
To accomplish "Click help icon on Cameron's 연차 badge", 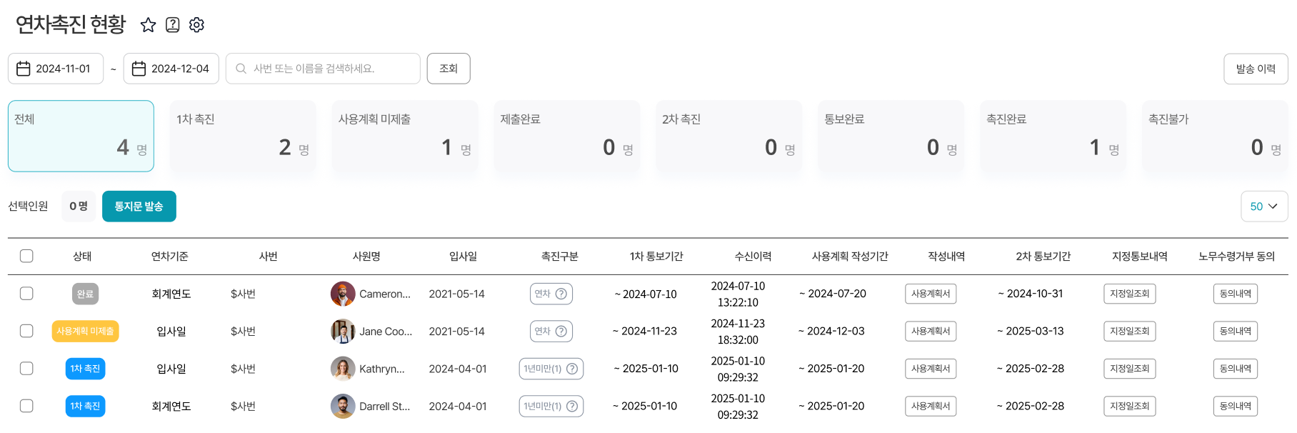I will (561, 294).
